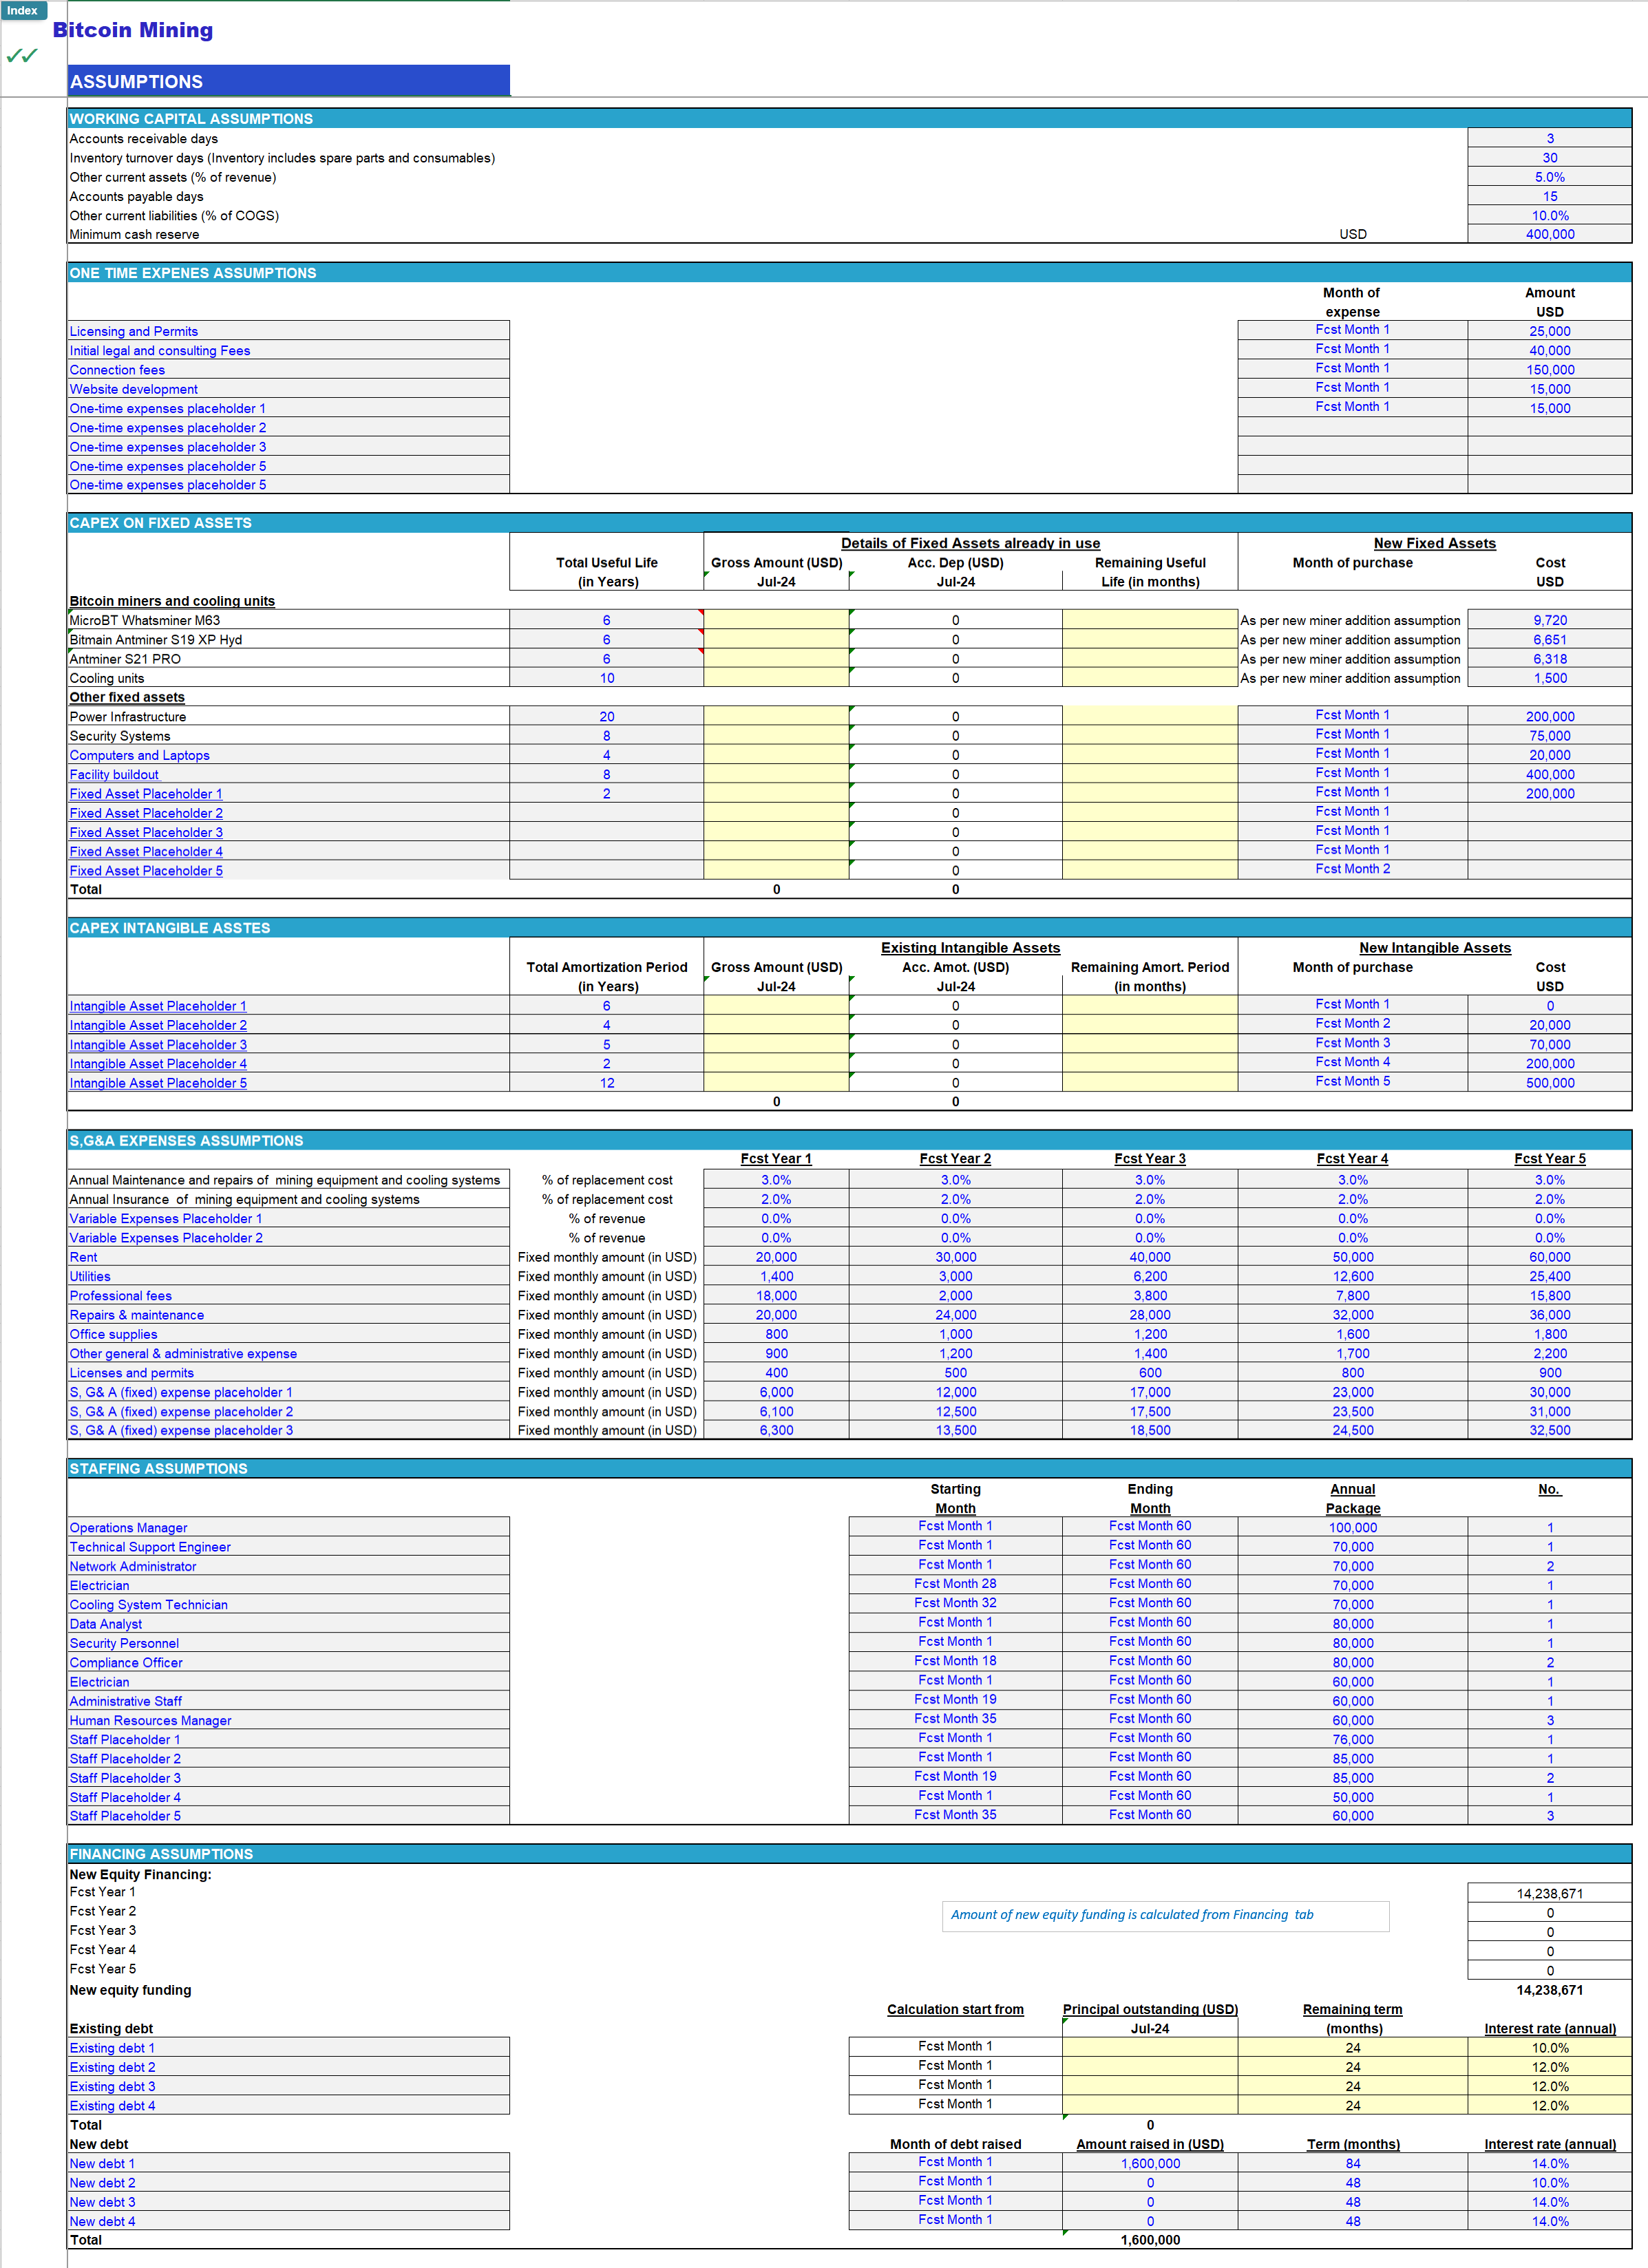Image resolution: width=1648 pixels, height=2268 pixels.
Task: Select Intangible Asset Placeholder 5 Fcst Month 5 cell
Action: pos(1352,1082)
